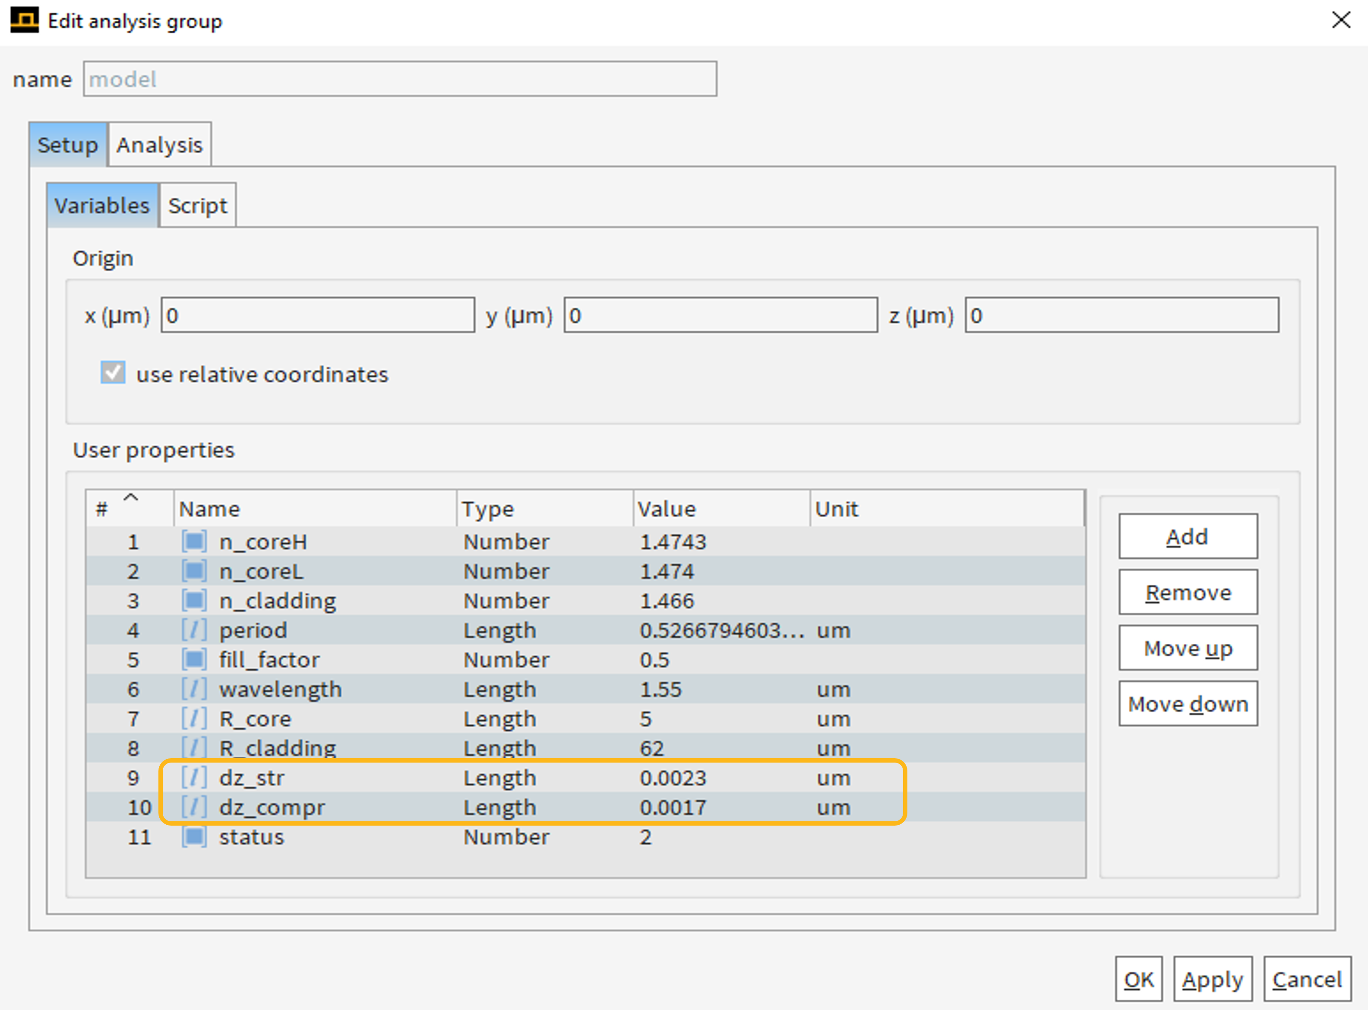Click the value 1.466 cell
This screenshot has height=1010, width=1368.
[x=667, y=600]
